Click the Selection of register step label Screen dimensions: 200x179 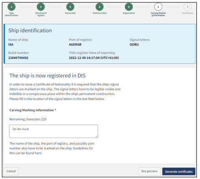[41, 14]
